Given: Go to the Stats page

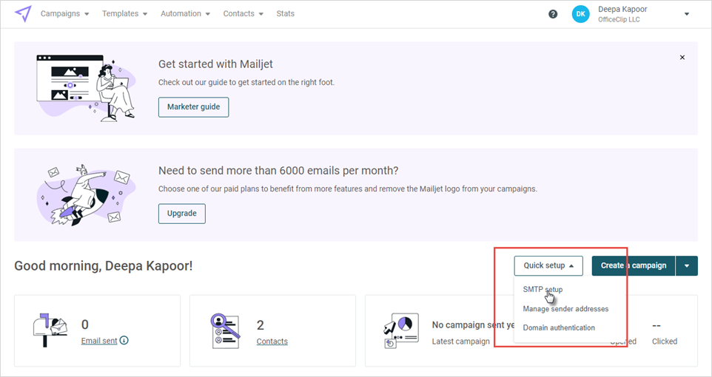Looking at the screenshot, I should (285, 13).
